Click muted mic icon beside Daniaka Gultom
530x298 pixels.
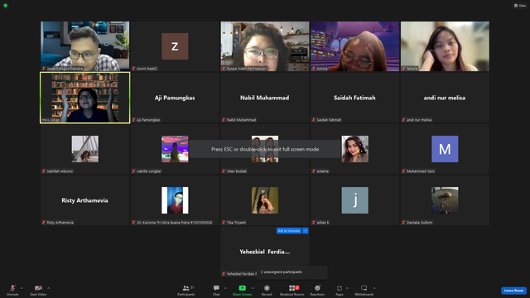pos(403,223)
